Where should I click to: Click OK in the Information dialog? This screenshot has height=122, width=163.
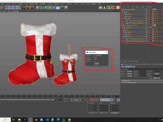(96, 64)
